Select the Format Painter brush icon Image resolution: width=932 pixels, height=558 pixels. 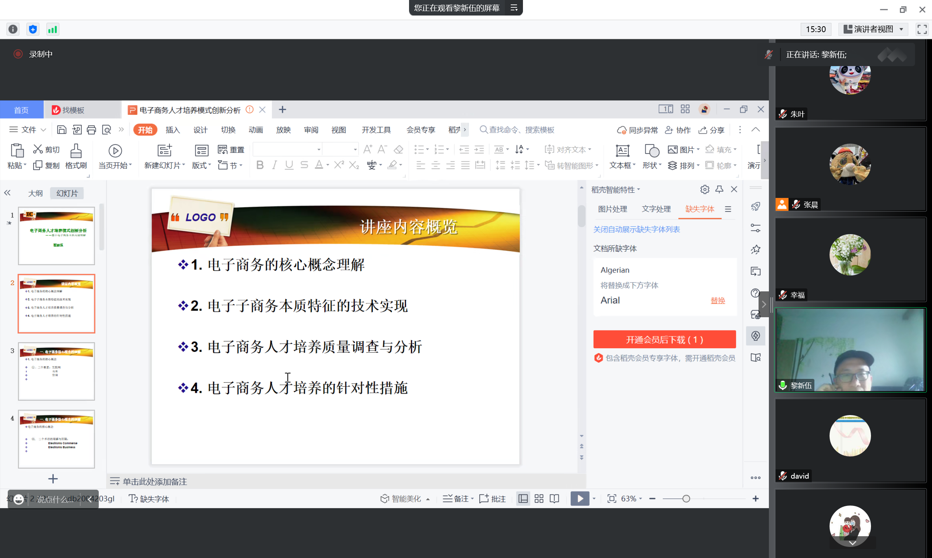tap(76, 150)
